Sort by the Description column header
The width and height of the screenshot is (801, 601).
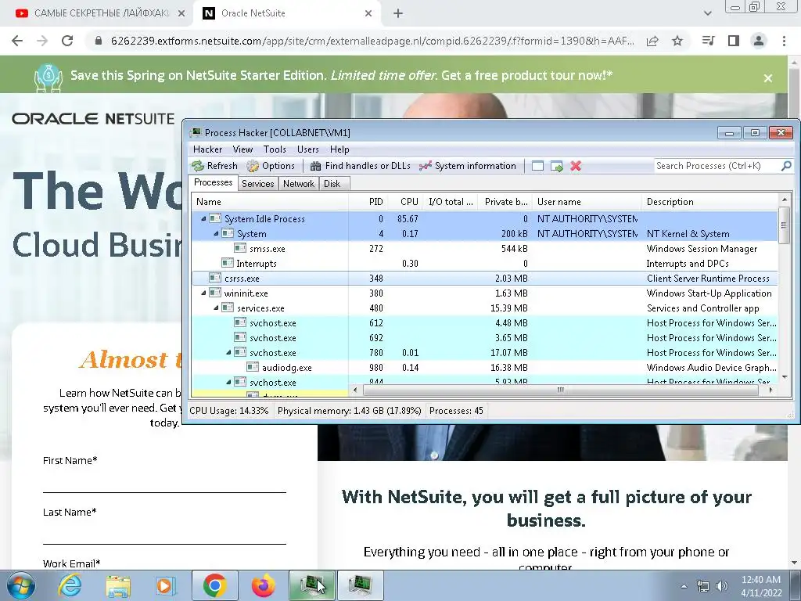click(709, 202)
